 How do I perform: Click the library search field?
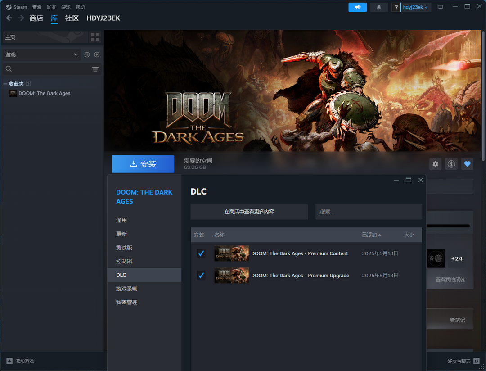tap(52, 69)
